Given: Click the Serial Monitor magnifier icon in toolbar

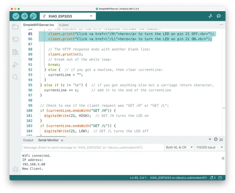Looking at the screenshot, I should point(219,16).
